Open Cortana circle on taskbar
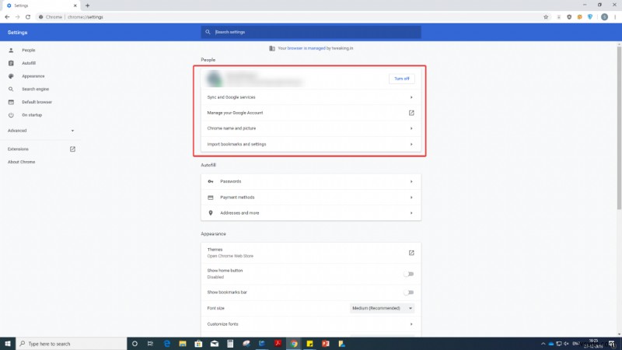The width and height of the screenshot is (622, 350). (x=135, y=344)
